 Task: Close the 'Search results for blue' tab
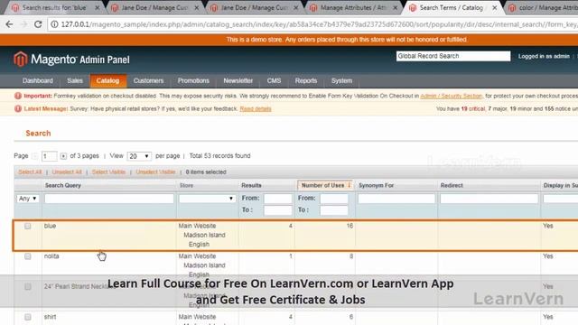point(97,8)
